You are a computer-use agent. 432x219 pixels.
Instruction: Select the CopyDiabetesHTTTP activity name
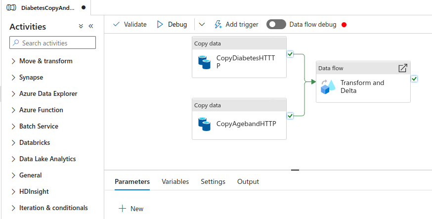(x=246, y=62)
